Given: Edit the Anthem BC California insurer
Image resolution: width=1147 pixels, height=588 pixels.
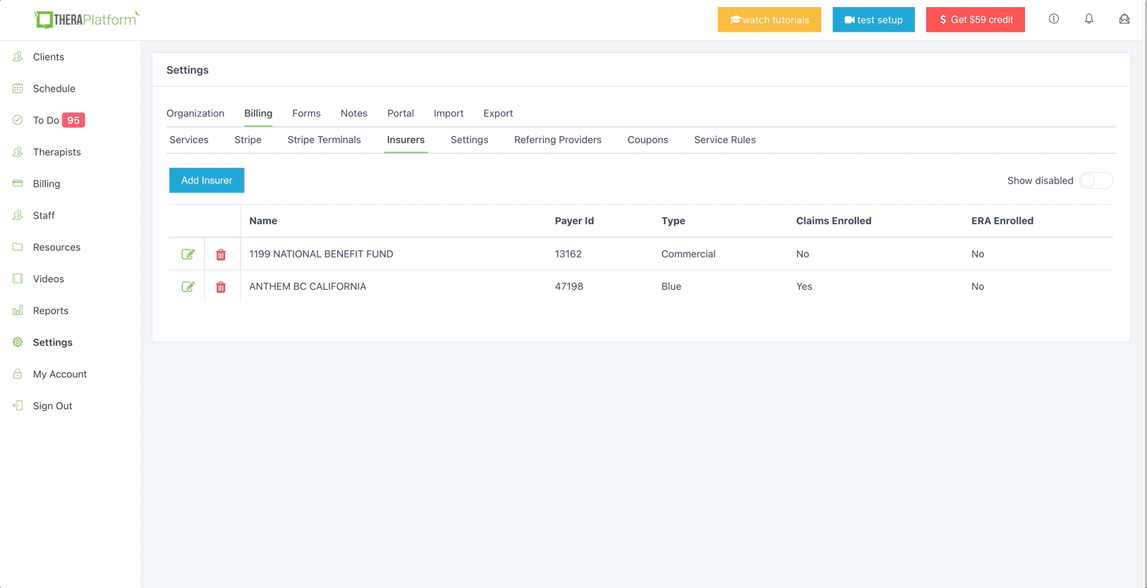Looking at the screenshot, I should [188, 287].
